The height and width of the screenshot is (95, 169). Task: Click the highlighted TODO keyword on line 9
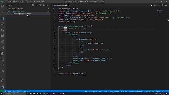click(65, 28)
